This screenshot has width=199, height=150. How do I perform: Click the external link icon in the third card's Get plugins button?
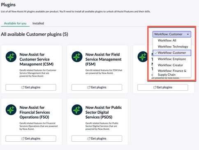click(155, 87)
